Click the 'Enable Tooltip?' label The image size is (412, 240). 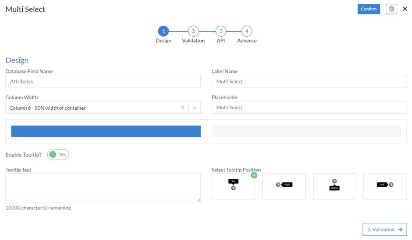click(24, 155)
